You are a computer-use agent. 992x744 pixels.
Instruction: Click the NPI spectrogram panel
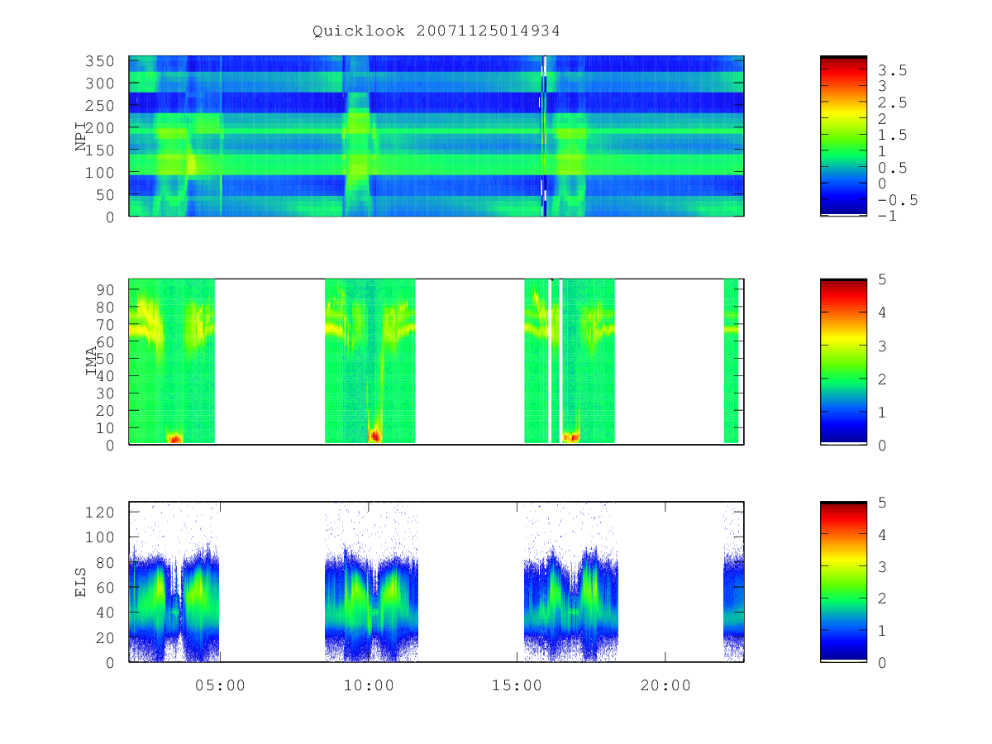point(436,136)
